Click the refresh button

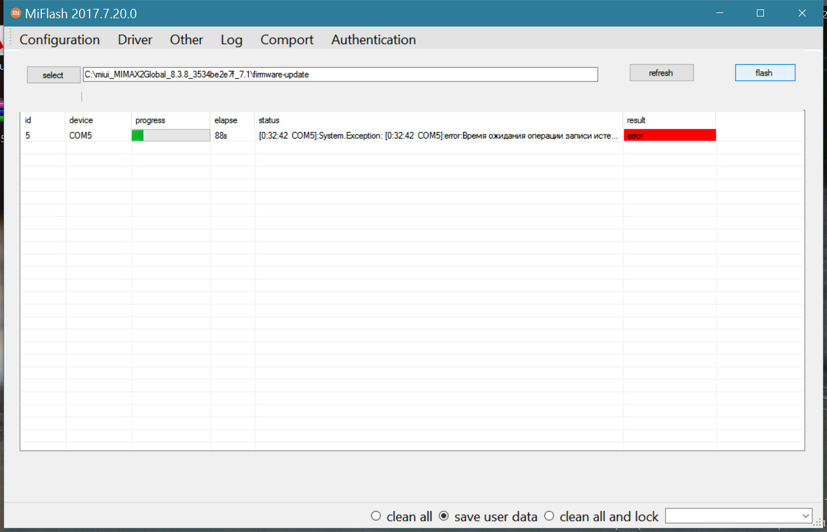click(x=661, y=73)
